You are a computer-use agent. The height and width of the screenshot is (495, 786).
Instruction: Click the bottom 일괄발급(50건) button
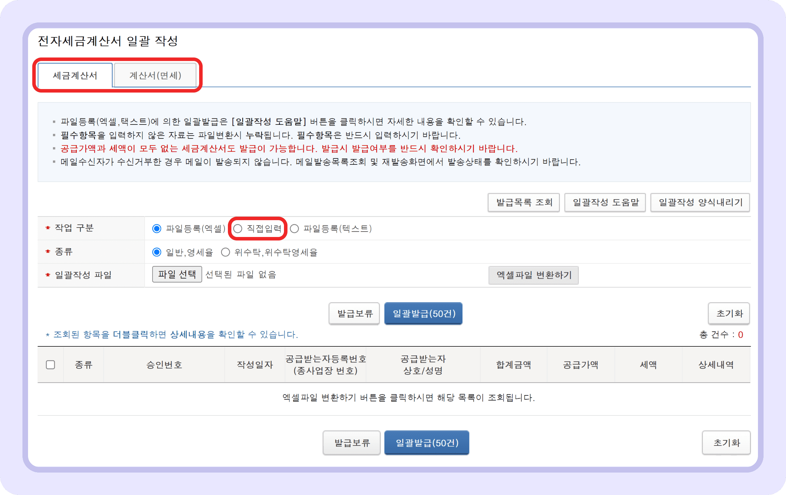coord(426,442)
